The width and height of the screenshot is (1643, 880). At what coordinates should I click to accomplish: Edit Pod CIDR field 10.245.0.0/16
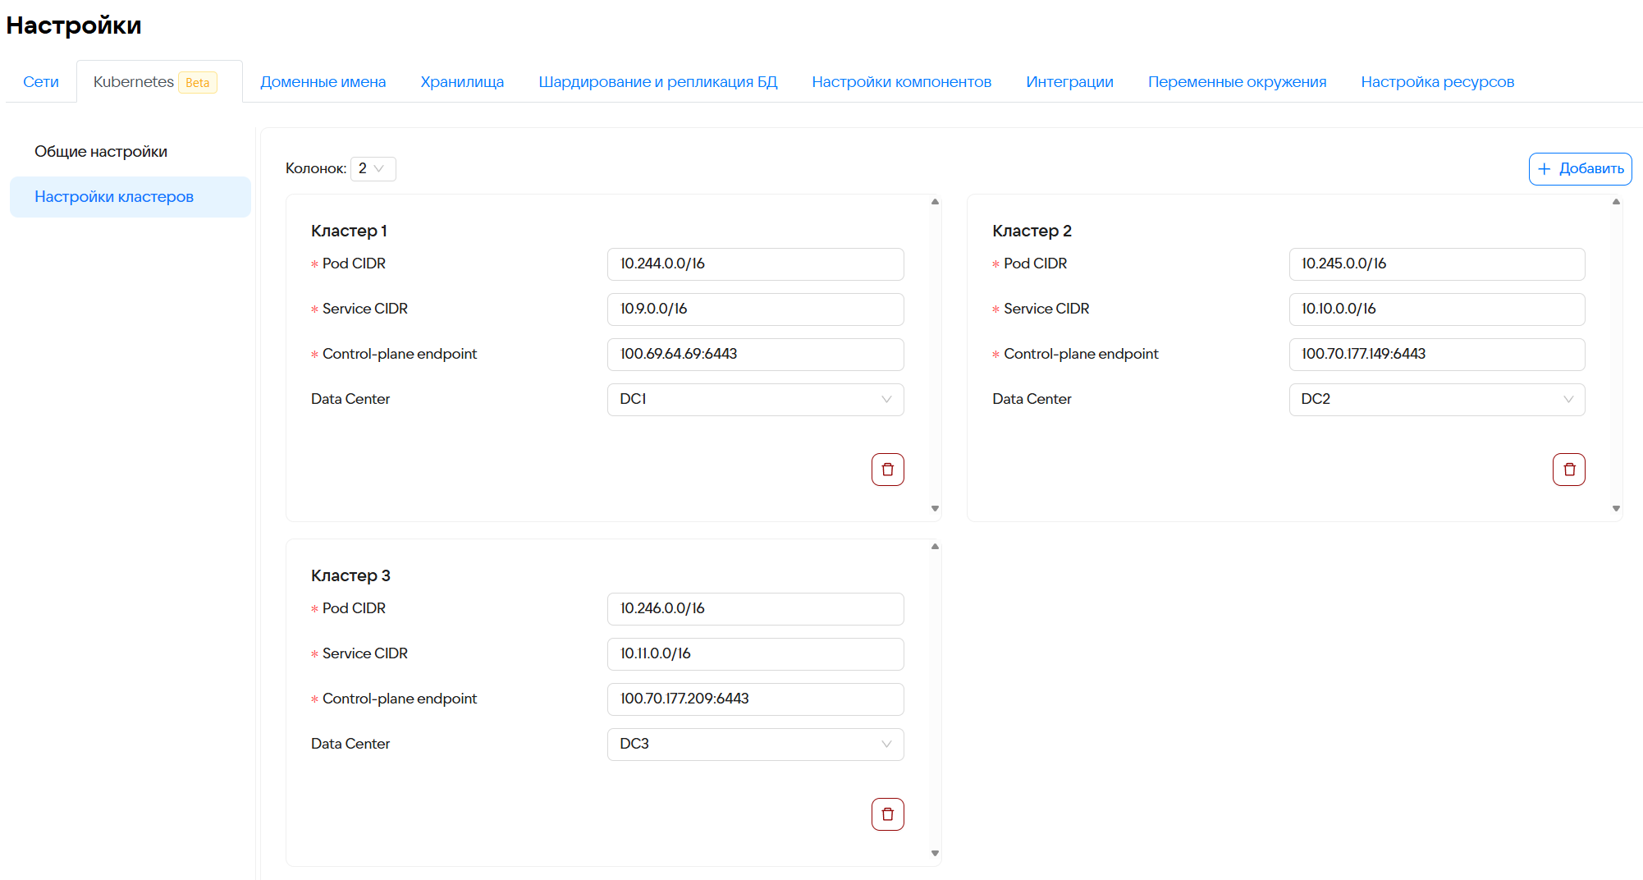[x=1436, y=264]
